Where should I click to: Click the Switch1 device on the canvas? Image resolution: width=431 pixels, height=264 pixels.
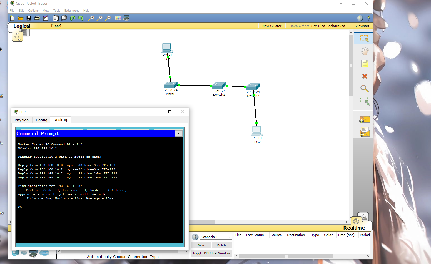tap(219, 86)
